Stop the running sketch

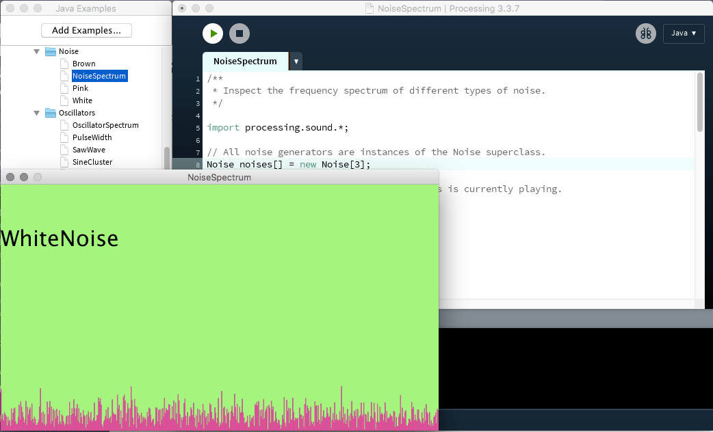pos(239,33)
